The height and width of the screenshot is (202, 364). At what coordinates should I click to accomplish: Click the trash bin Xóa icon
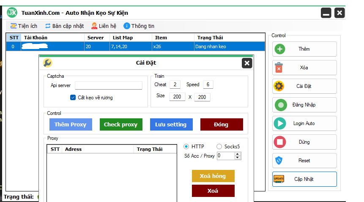(279, 68)
